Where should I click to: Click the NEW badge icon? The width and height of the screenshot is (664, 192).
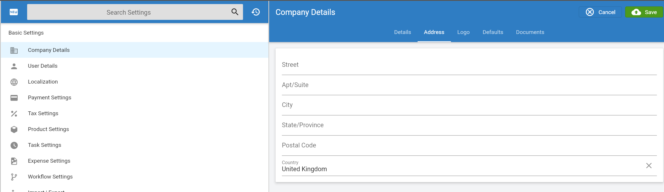pyautogui.click(x=14, y=12)
